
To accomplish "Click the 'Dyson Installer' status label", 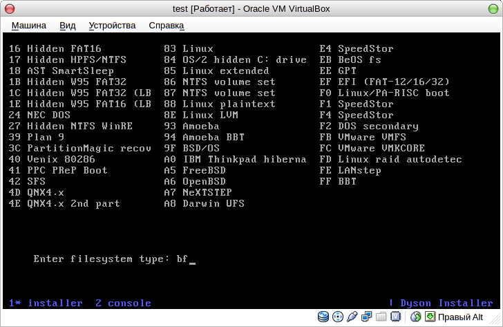I will (x=446, y=303).
